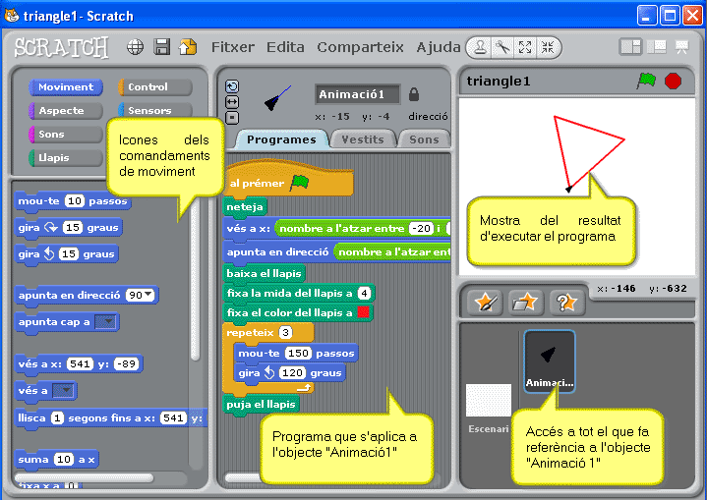
Task: Toggle the sprite lock icon
Action: [413, 94]
